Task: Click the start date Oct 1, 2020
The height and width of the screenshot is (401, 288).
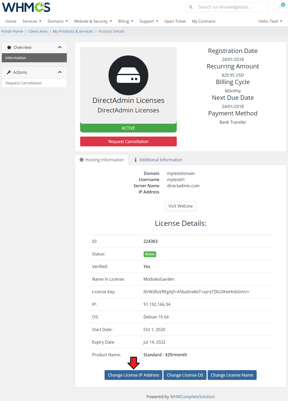Action: (154, 329)
